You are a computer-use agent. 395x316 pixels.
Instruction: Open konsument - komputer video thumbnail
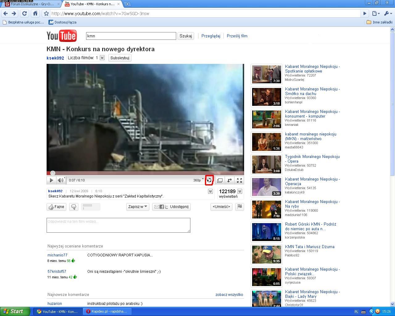tap(267, 119)
